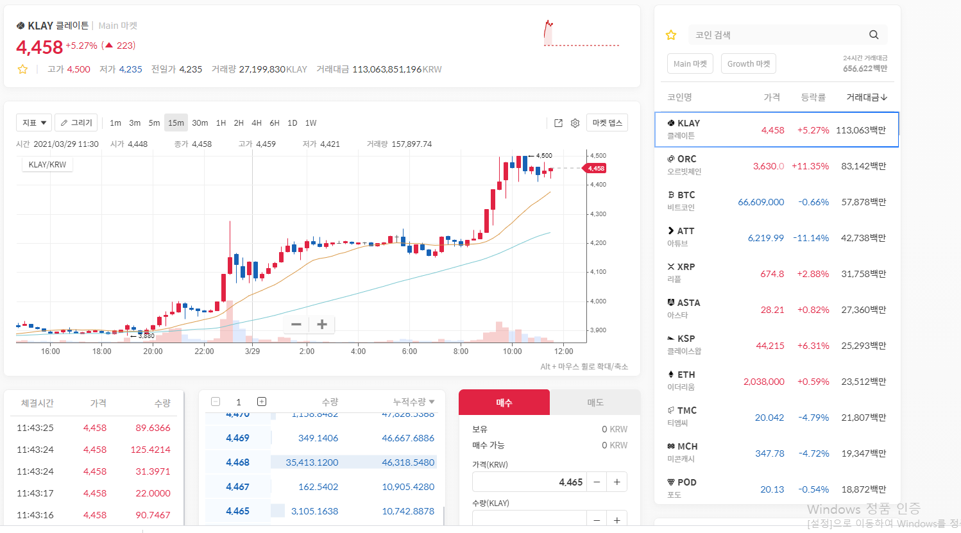Filter by Growth 마켓 button
Viewport: 961px width, 533px height.
(x=749, y=63)
